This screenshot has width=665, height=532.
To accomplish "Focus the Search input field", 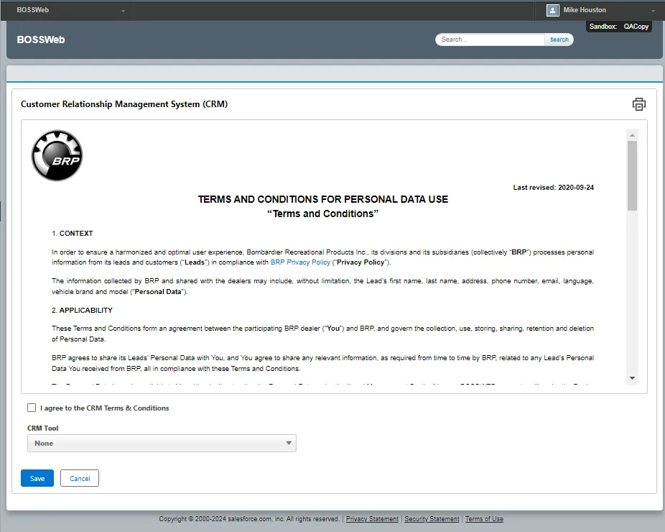I will tap(490, 40).
